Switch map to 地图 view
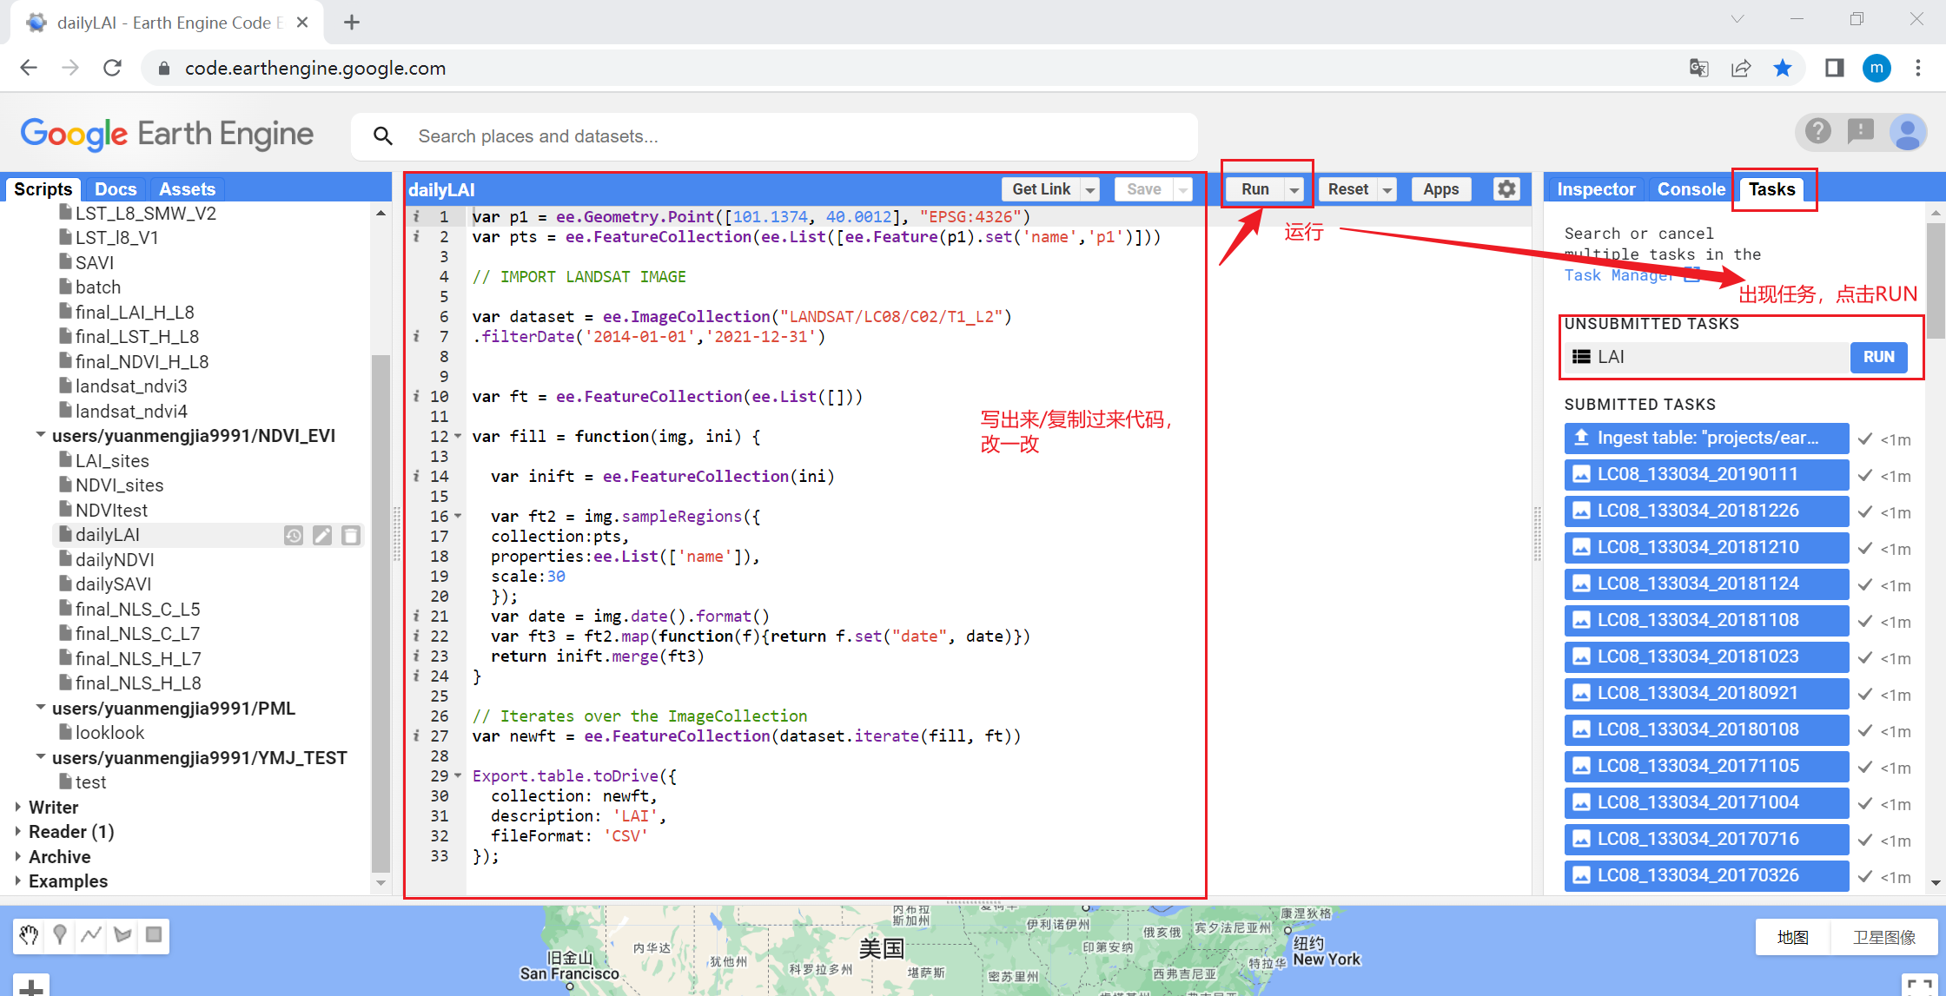Image resolution: width=1946 pixels, height=996 pixels. coord(1792,937)
